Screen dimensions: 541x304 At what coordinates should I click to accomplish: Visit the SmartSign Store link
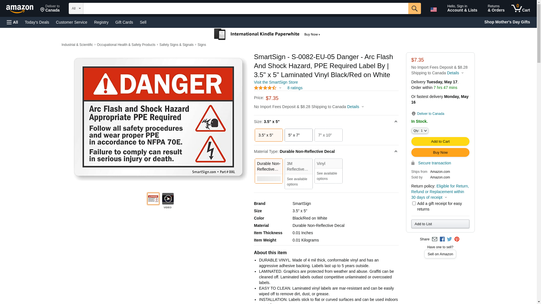point(276,82)
